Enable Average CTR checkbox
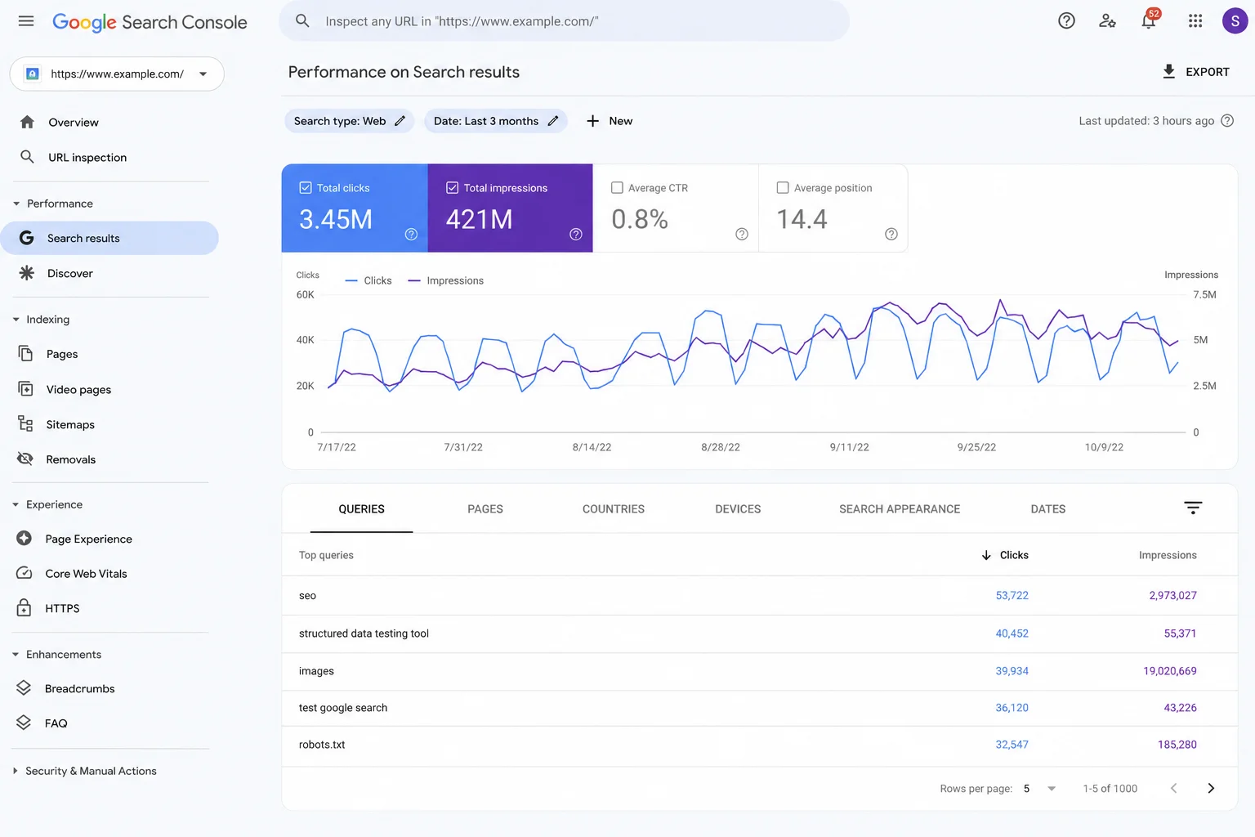1255x837 pixels. (618, 188)
